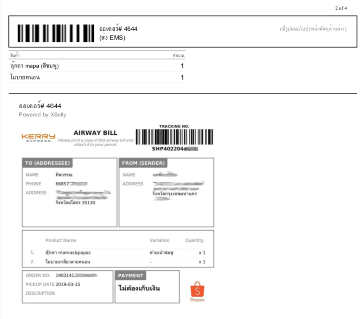The height and width of the screenshot is (319, 364).
Task: Click the Variation column header
Action: coord(159,240)
